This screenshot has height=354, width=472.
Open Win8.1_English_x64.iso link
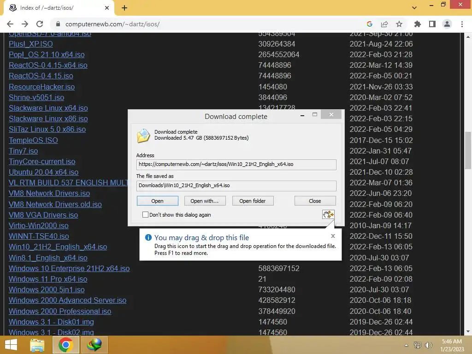click(48, 258)
